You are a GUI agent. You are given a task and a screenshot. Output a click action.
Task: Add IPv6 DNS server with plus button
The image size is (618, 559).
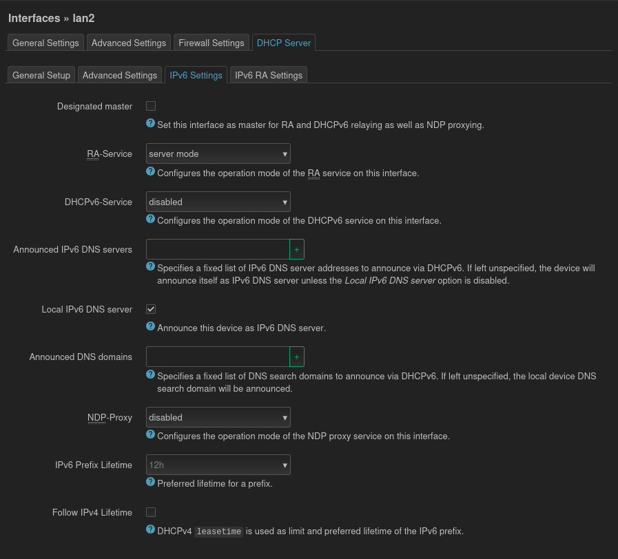point(297,249)
